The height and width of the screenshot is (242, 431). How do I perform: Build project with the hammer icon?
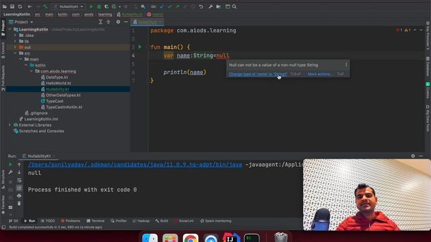click(x=45, y=7)
